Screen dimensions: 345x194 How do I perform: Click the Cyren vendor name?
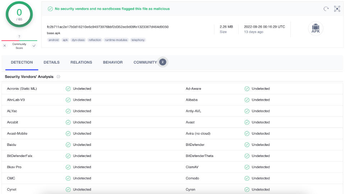pos(190,190)
